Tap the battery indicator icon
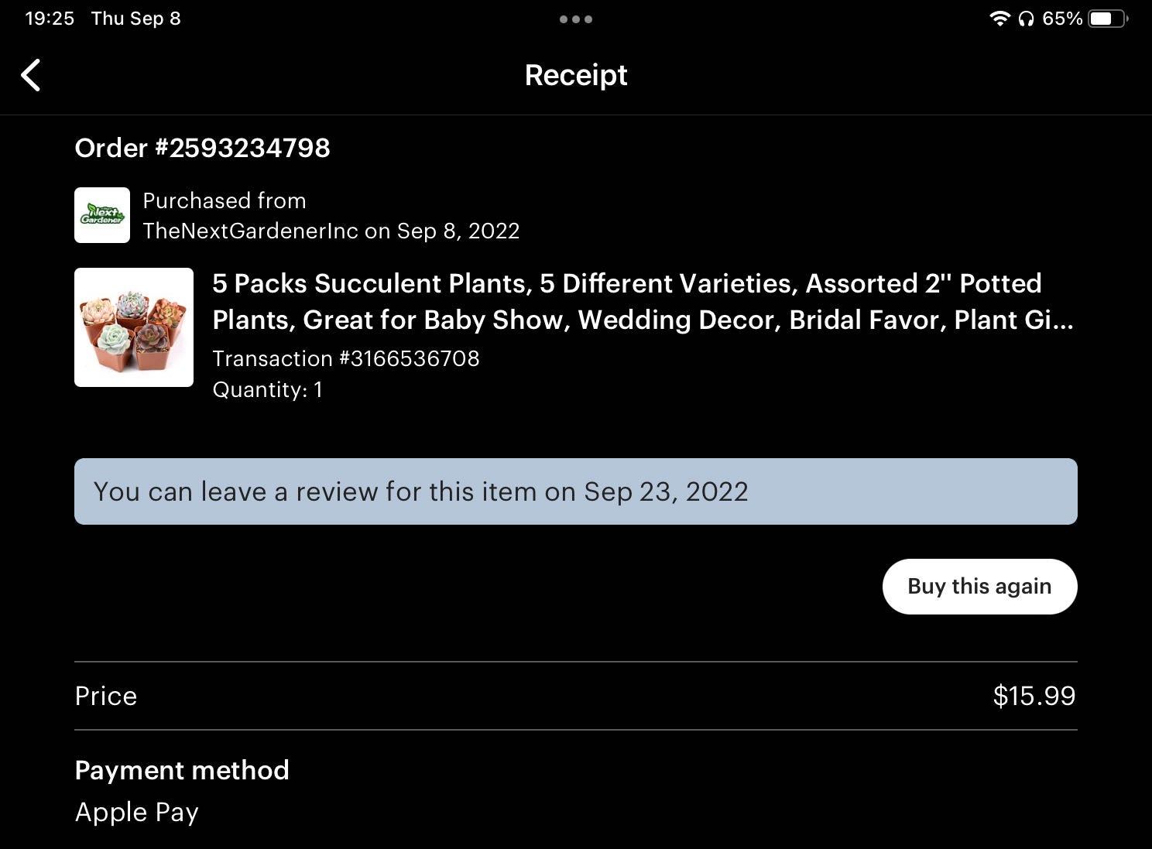This screenshot has width=1152, height=849. point(1108,19)
